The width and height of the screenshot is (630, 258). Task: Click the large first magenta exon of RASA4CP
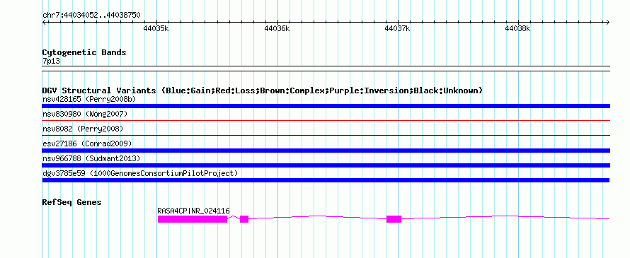click(193, 219)
